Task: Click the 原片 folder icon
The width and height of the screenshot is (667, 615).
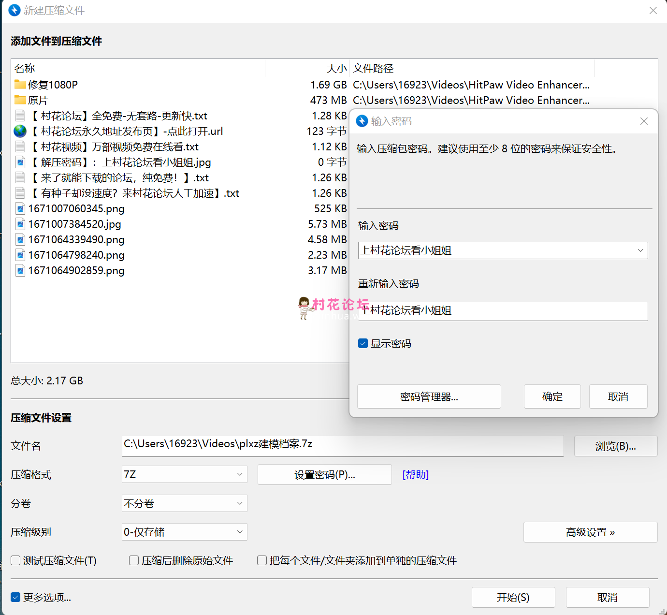Action: (x=20, y=100)
